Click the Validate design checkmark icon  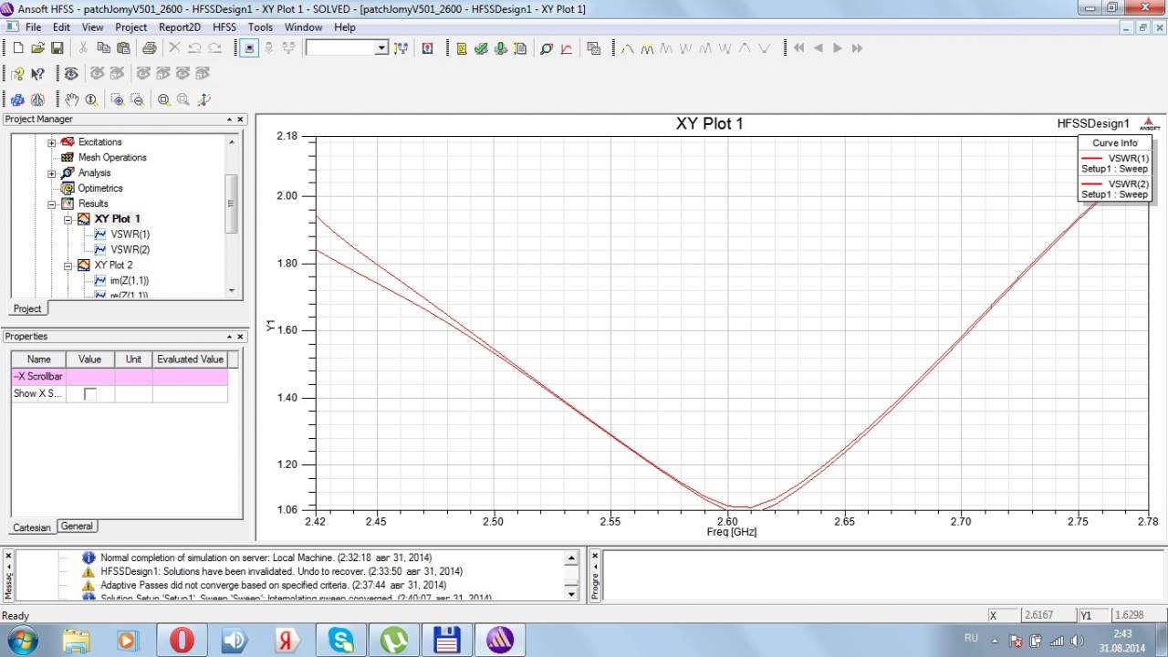pos(481,48)
